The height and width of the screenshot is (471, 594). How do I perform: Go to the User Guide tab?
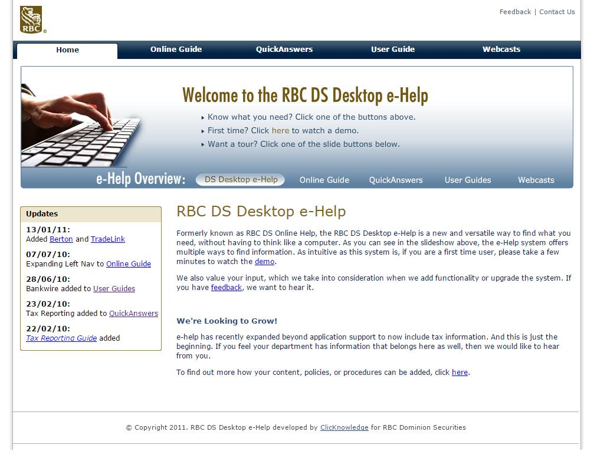point(393,49)
